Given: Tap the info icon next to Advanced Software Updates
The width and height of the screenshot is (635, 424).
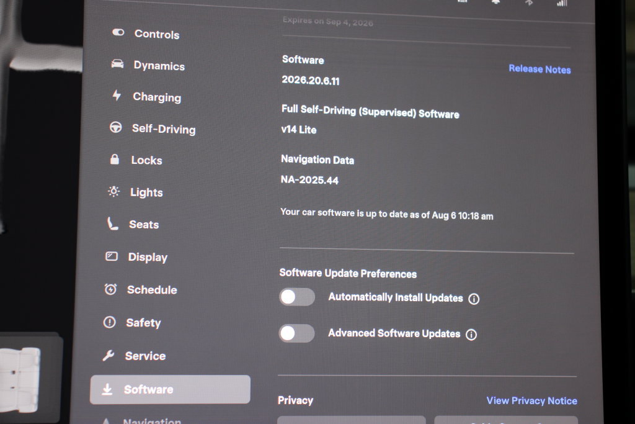Looking at the screenshot, I should [x=471, y=335].
